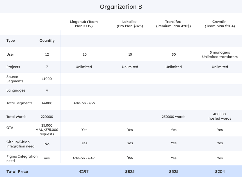Click the 'Organization B' title
242x177 pixels.
pyautogui.click(x=121, y=7)
